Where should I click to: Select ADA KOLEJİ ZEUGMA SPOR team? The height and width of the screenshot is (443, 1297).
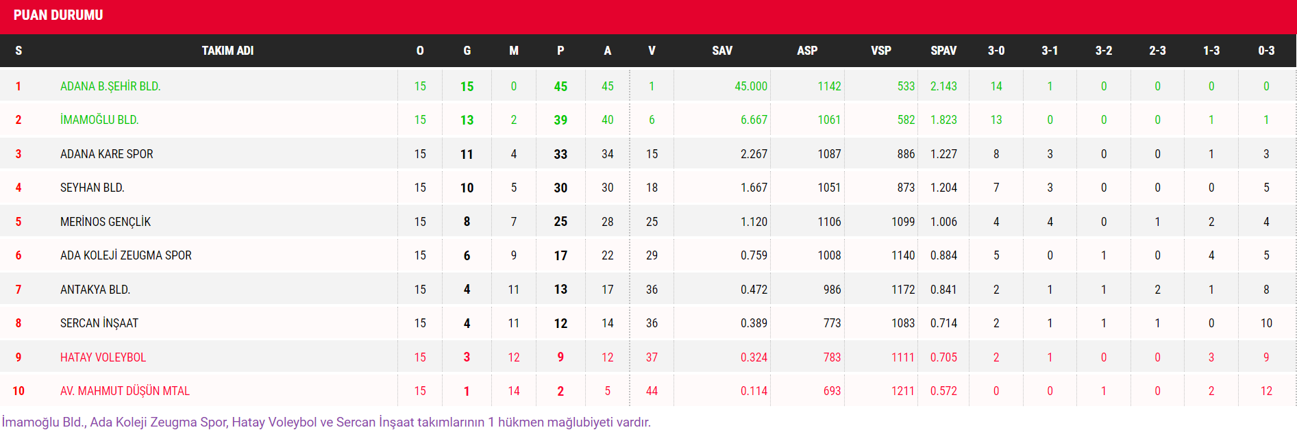coord(126,255)
